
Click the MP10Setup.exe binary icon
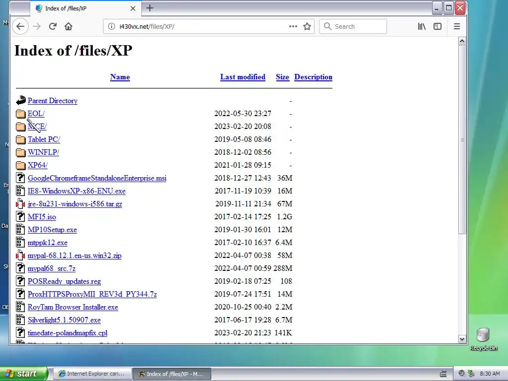pyautogui.click(x=20, y=229)
